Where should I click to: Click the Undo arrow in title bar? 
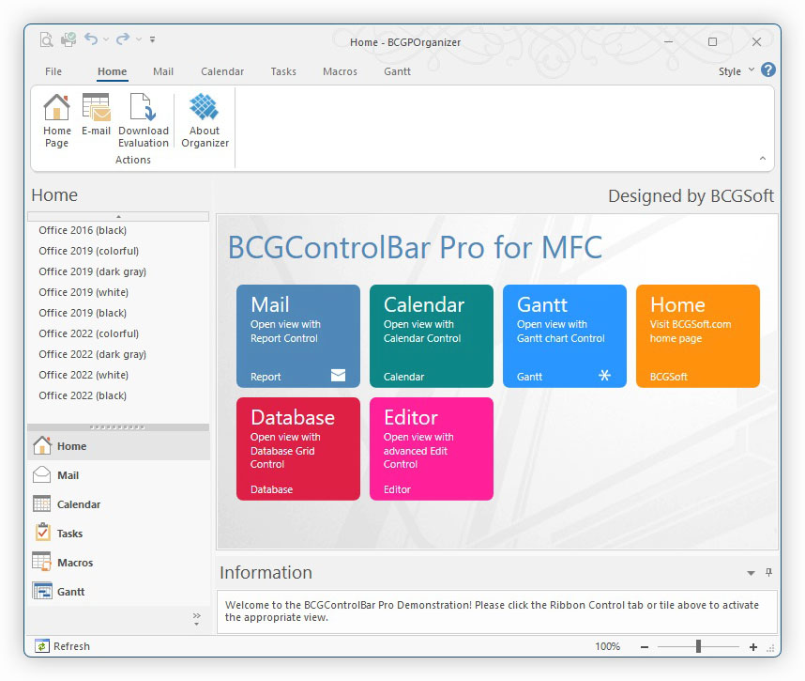(91, 39)
